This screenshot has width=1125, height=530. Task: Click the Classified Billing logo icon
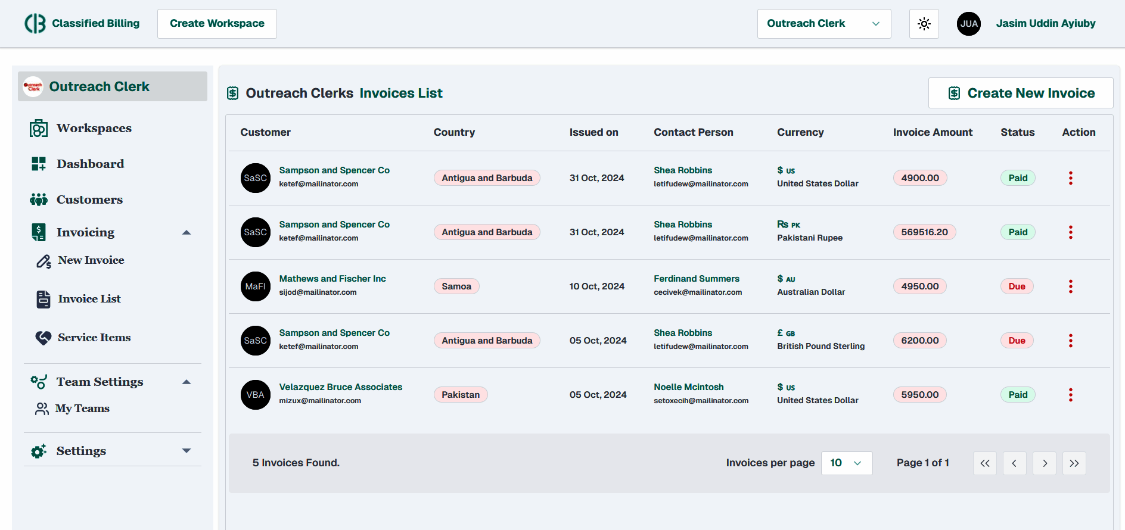pyautogui.click(x=35, y=24)
